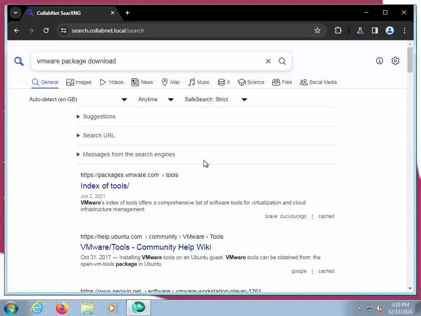Open the Windows Start menu
This screenshot has width=421, height=316.
pyautogui.click(x=11, y=308)
